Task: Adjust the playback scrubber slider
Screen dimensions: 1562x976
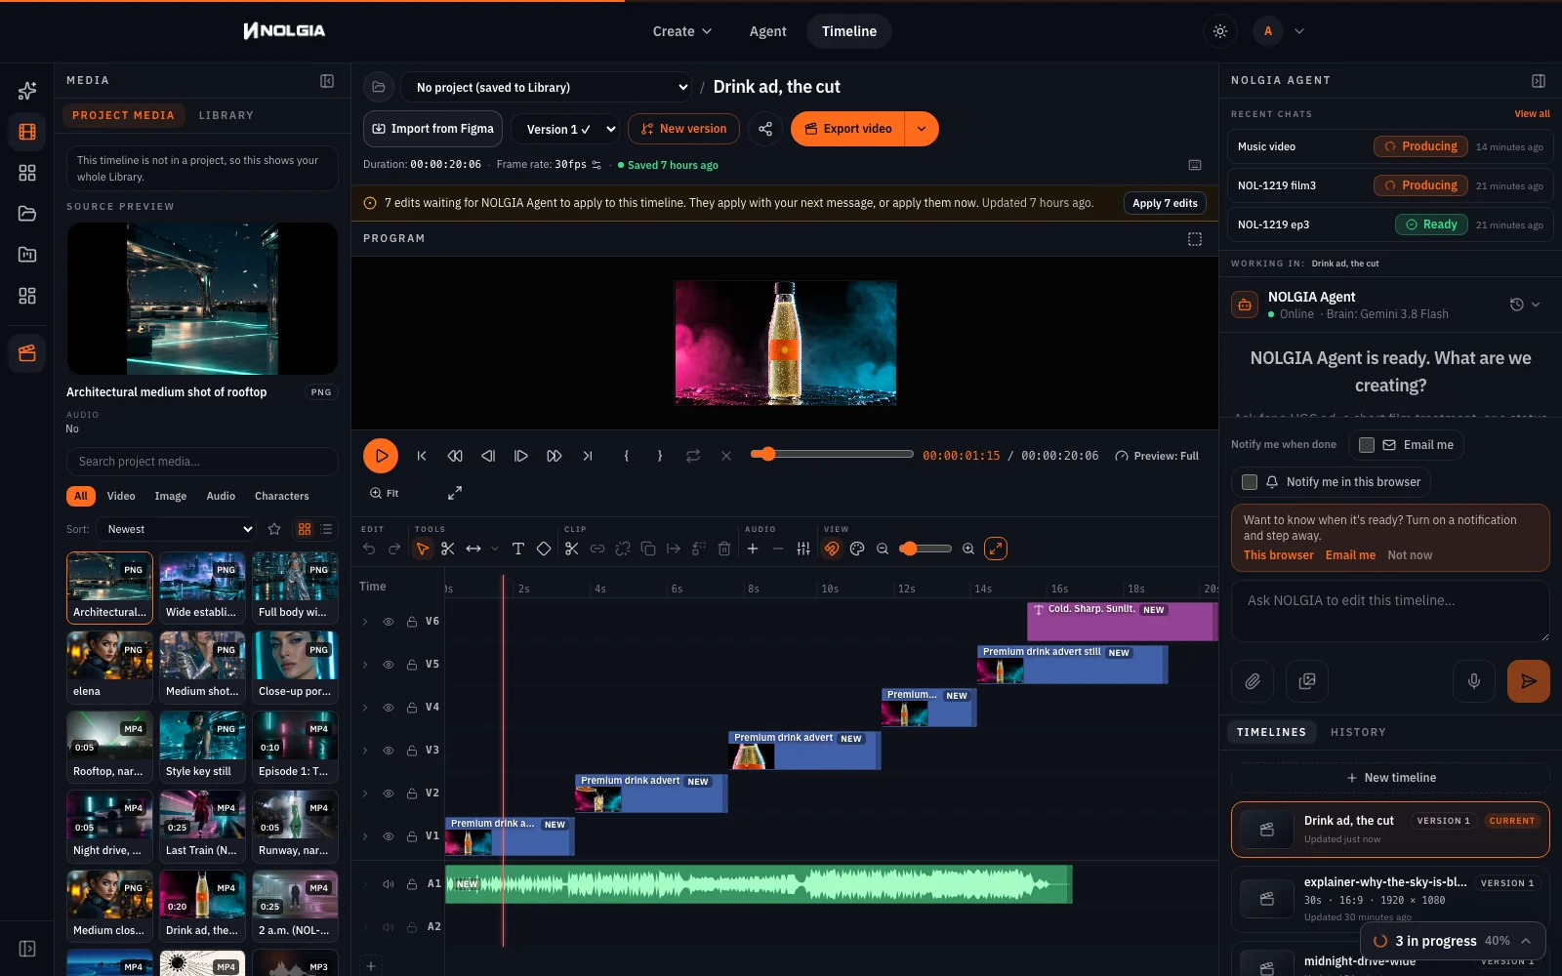Action: click(x=832, y=454)
